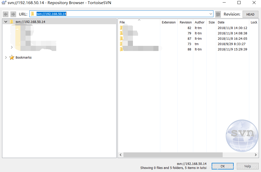Screen dimensions: 261x172
Task: Expand the Bookmarks tree node
Action: coord(6,57)
